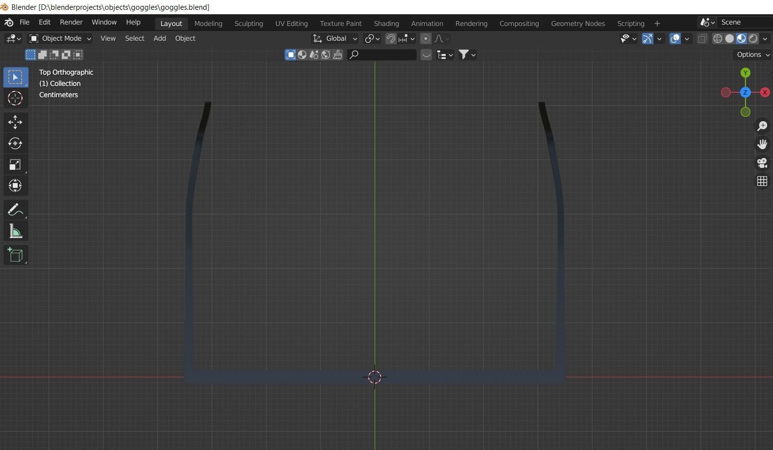Open the File menu
The image size is (773, 450).
(x=24, y=23)
